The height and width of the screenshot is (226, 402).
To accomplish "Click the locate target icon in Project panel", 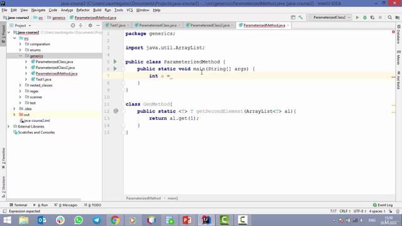I will click(x=73, y=25).
